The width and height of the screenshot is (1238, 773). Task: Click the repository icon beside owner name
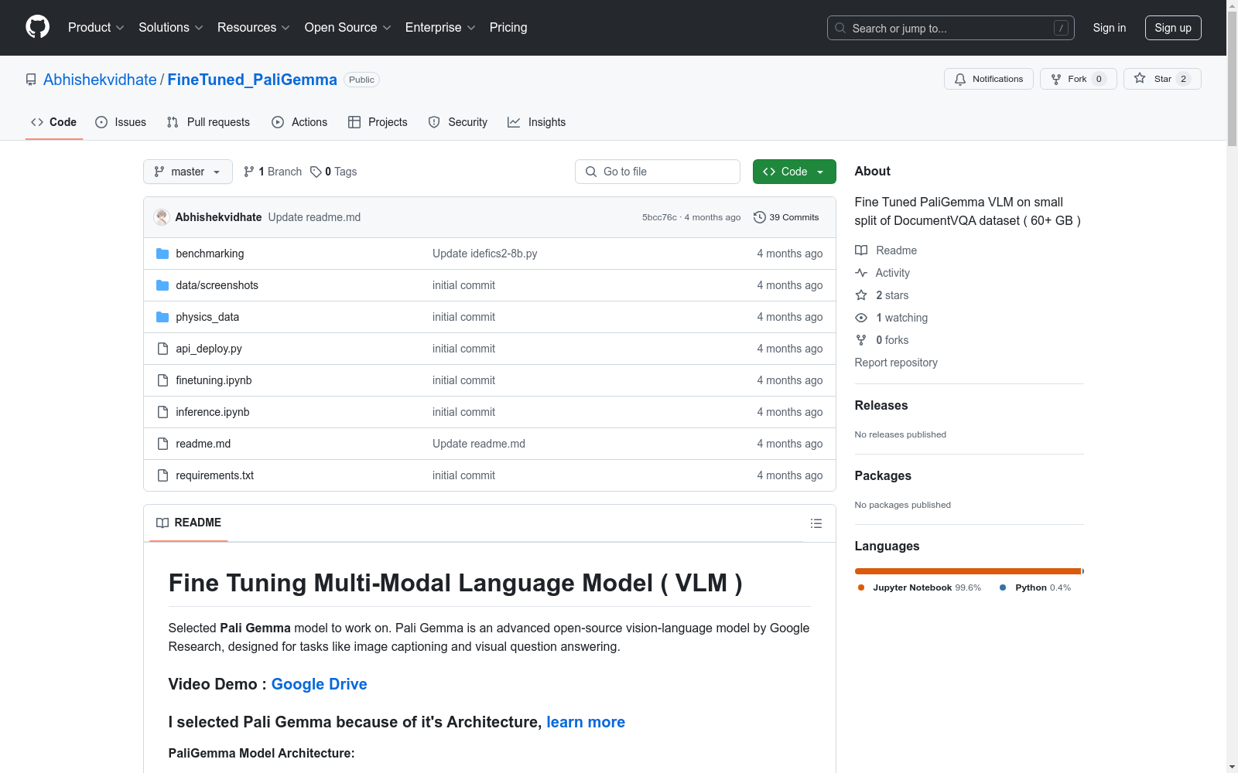(x=31, y=80)
